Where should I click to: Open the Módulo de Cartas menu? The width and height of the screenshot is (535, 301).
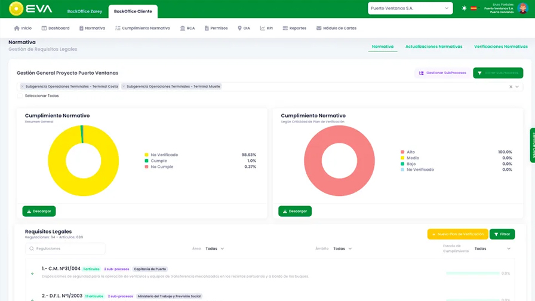(x=336, y=28)
